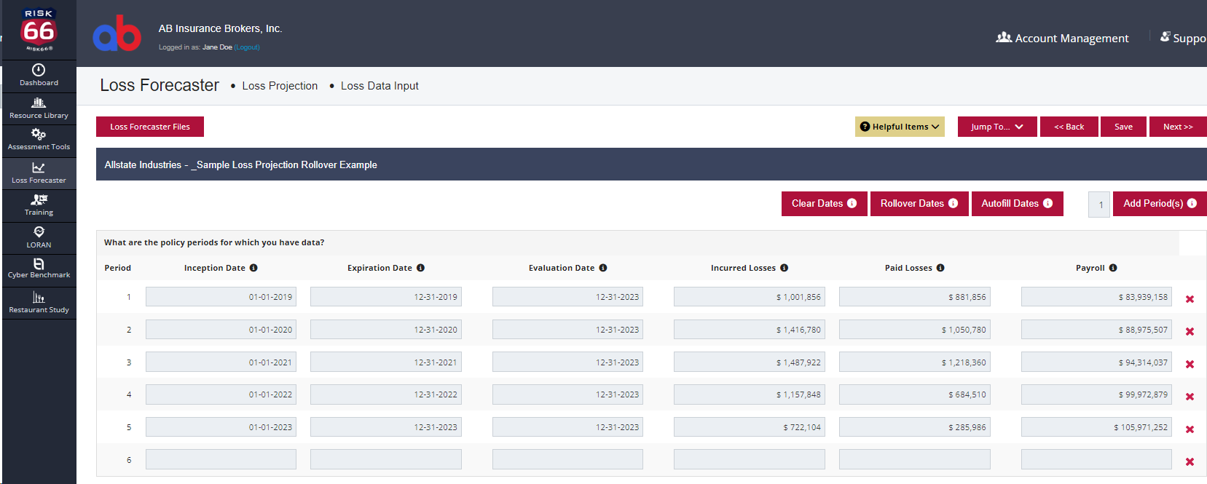Delete period 6 row with red X
1207x484 pixels.
pyautogui.click(x=1190, y=461)
